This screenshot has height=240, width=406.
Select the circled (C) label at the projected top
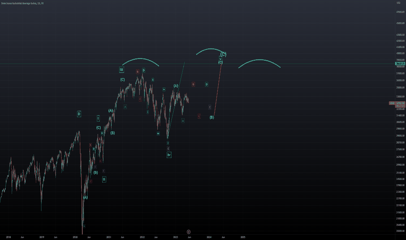[x=223, y=54]
